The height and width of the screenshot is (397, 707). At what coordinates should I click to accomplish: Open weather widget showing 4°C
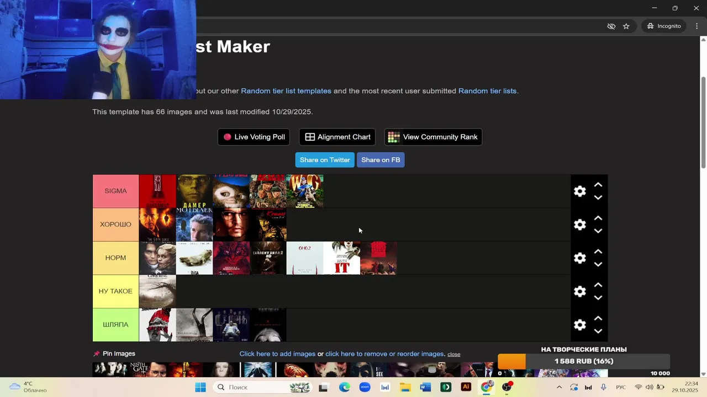29,387
